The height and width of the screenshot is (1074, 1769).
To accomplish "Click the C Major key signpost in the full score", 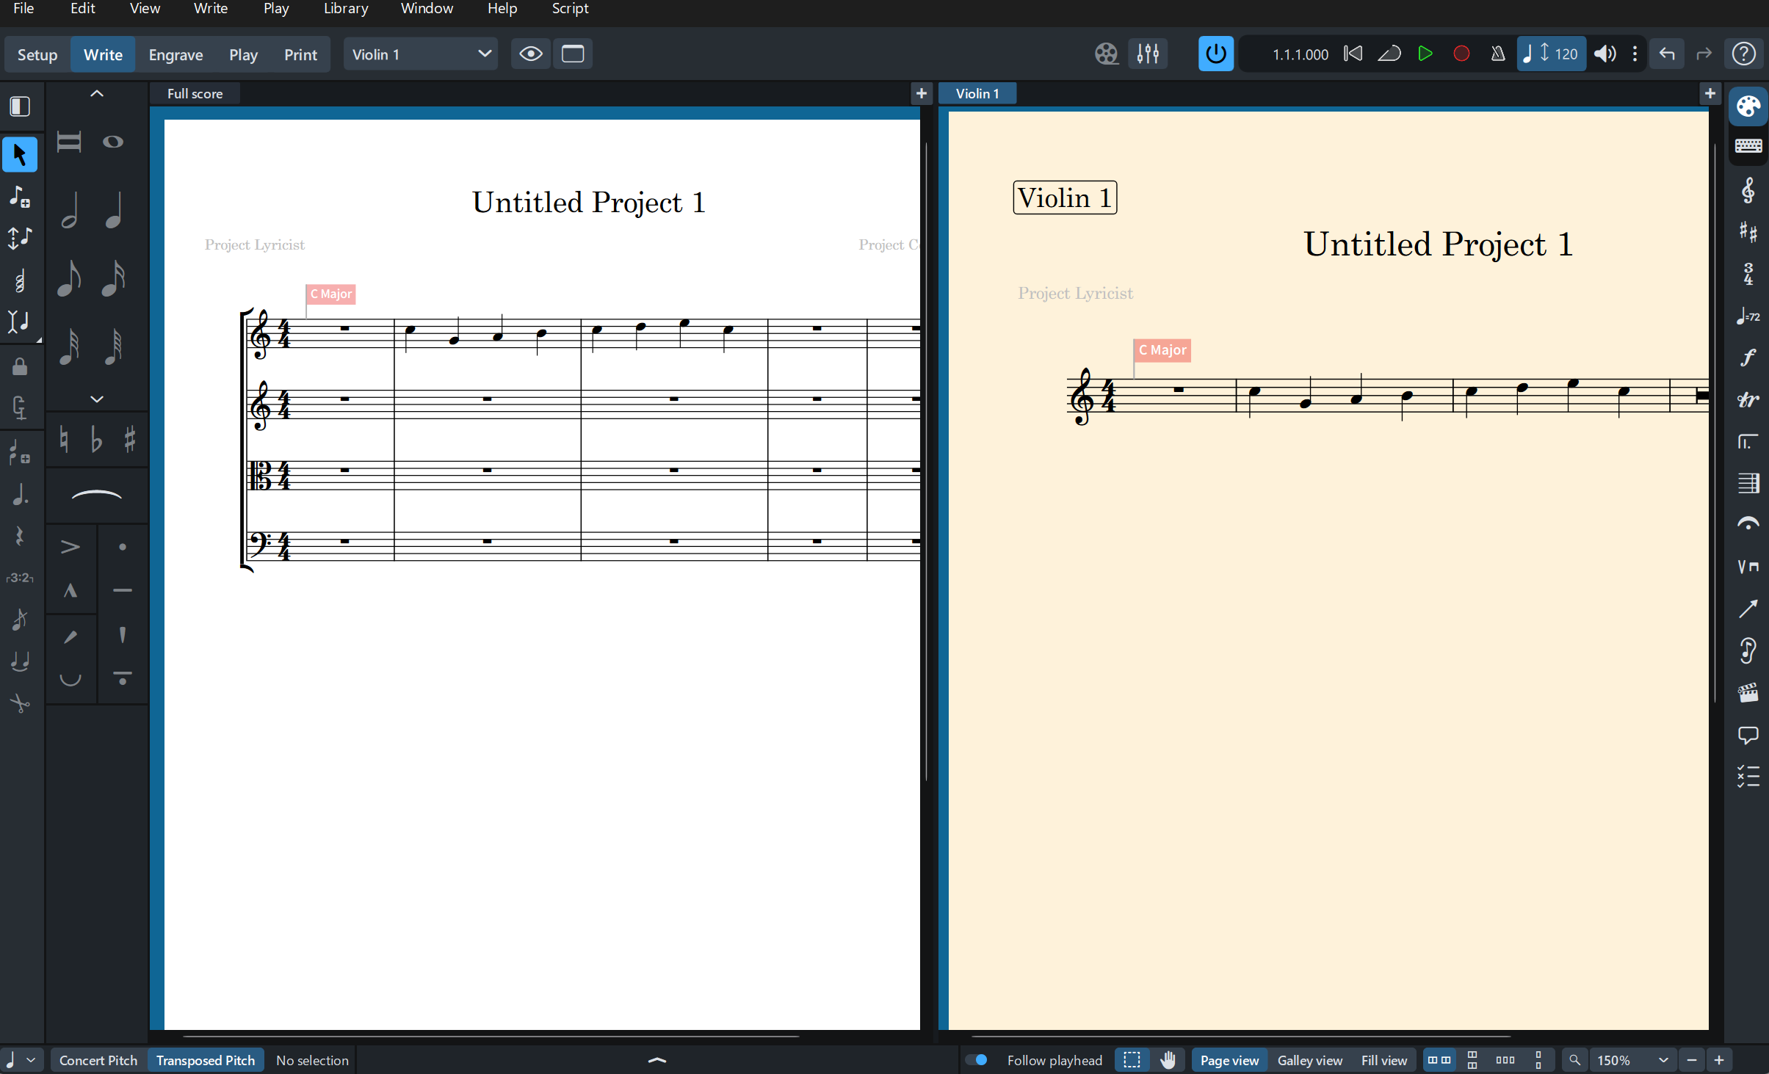I will click(x=330, y=294).
